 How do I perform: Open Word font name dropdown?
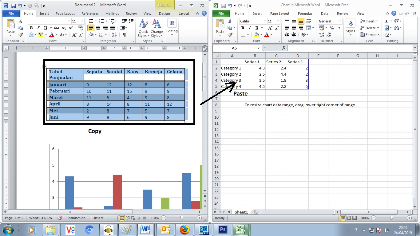tap(69, 21)
